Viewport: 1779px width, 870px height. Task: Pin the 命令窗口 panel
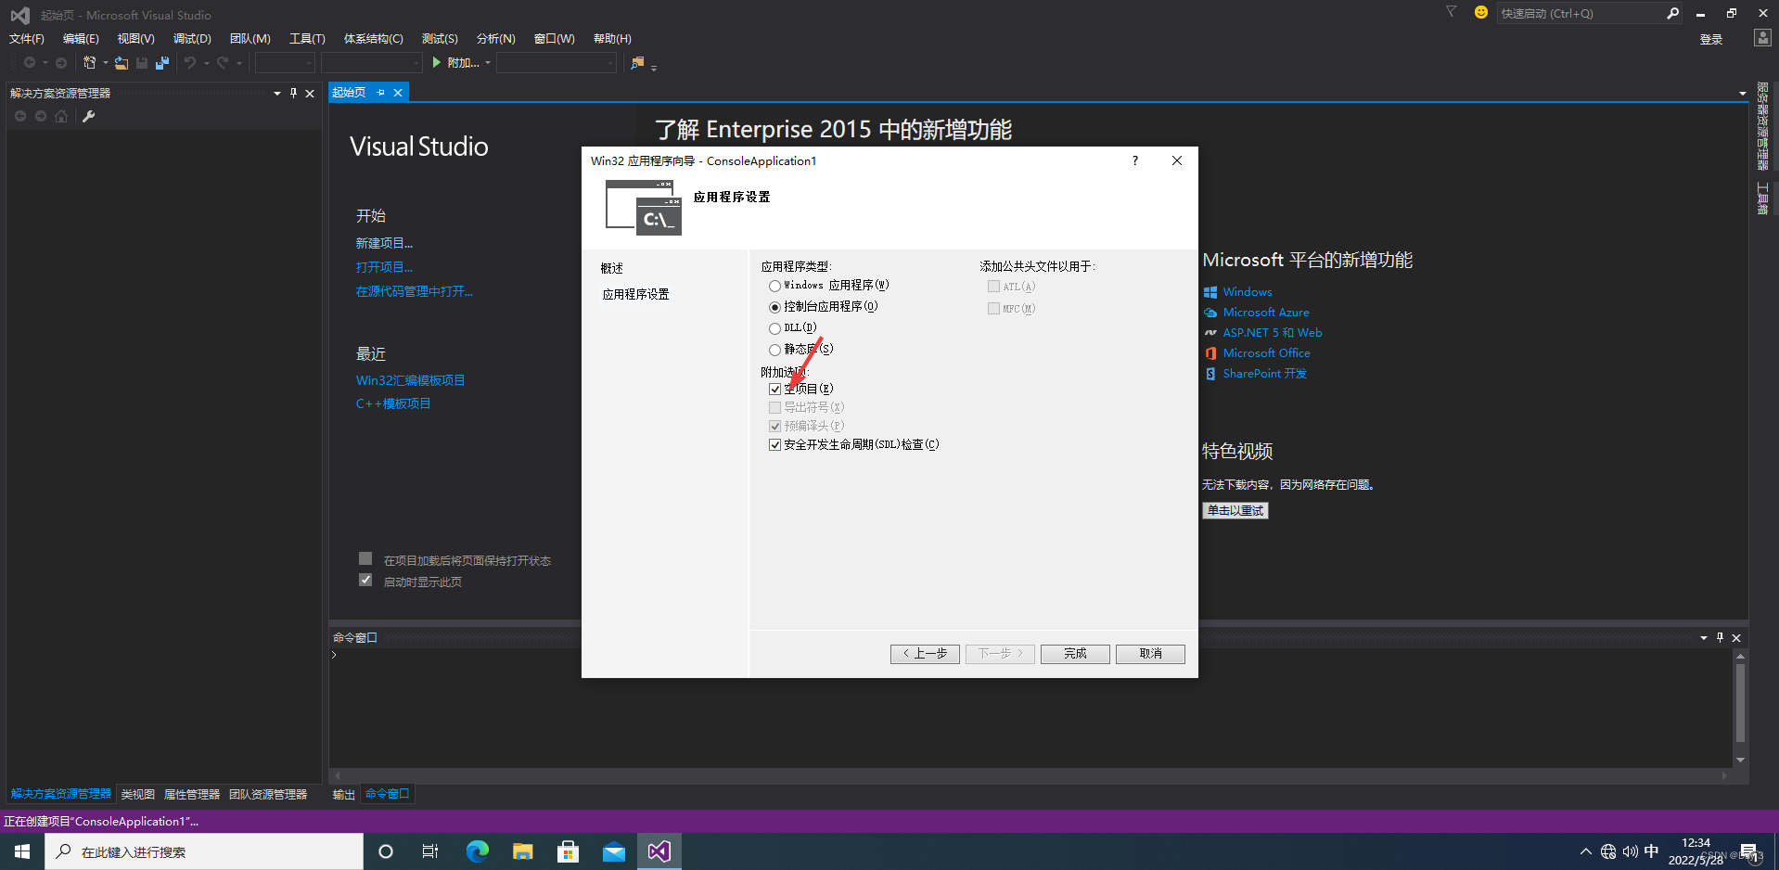(1720, 637)
